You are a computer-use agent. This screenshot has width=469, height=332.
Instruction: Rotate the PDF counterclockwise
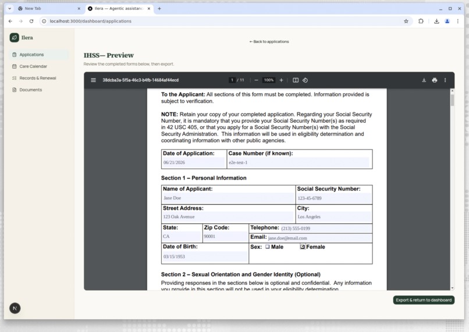click(305, 80)
